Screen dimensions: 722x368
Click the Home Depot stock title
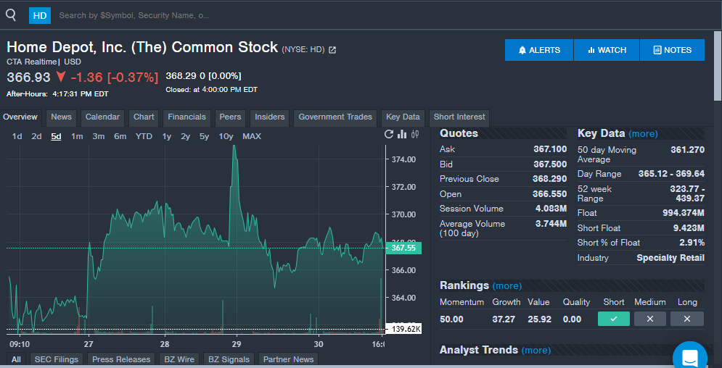(142, 47)
